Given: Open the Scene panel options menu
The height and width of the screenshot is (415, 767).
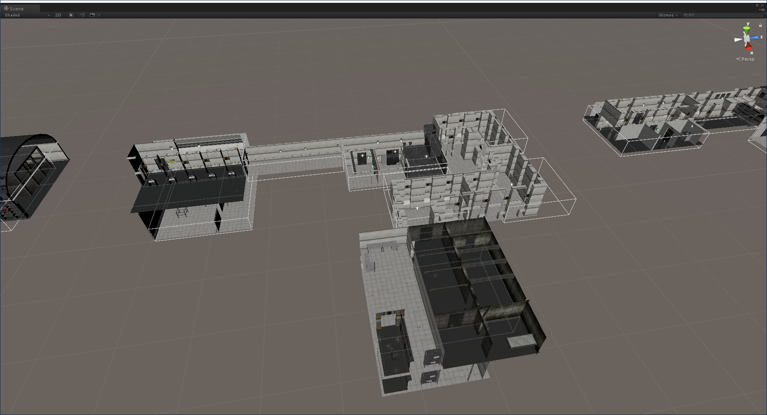Looking at the screenshot, I should click(x=762, y=10).
